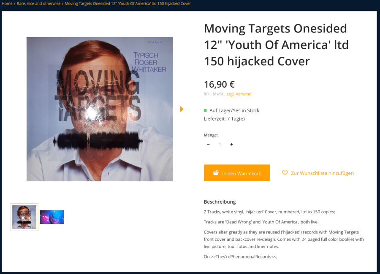The width and height of the screenshot is (380, 274).
Task: Click the Menge quantity input field
Action: [220, 144]
